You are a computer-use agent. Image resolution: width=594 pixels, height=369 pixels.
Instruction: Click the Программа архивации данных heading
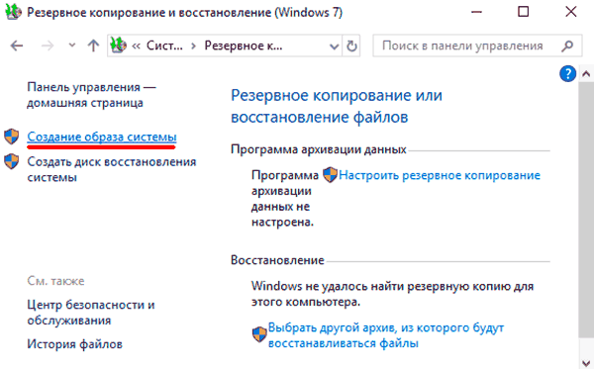[x=319, y=149]
